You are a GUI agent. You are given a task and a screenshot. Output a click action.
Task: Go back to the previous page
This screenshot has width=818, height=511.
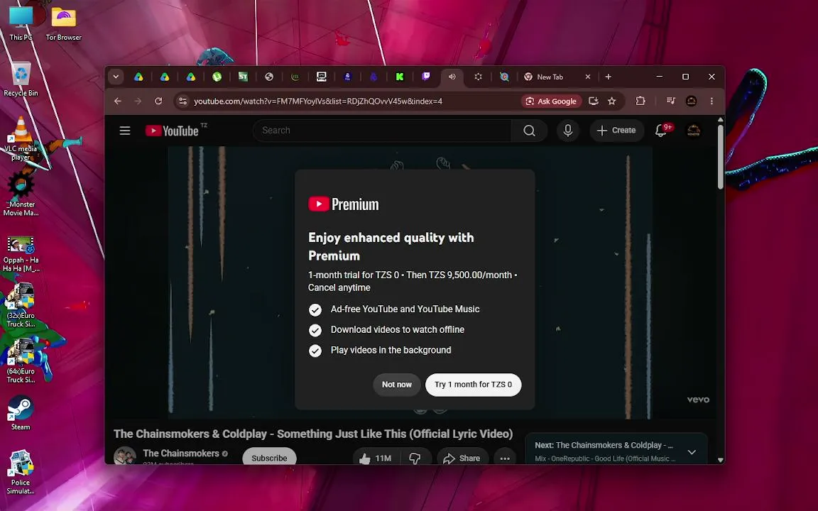pyautogui.click(x=118, y=101)
